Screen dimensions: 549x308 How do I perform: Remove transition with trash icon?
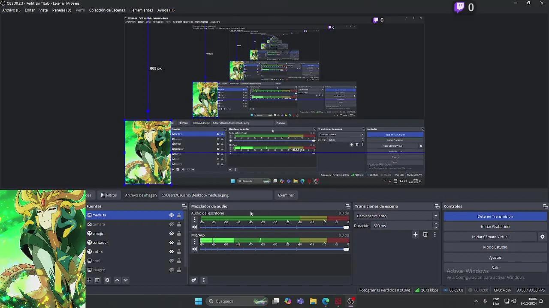coord(425,234)
